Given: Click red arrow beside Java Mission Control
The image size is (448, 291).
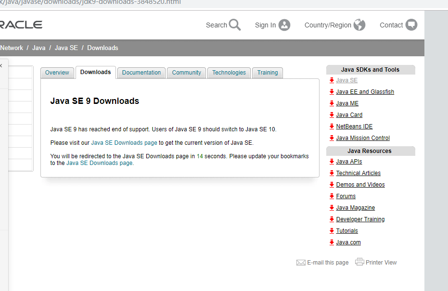Looking at the screenshot, I should (332, 138).
